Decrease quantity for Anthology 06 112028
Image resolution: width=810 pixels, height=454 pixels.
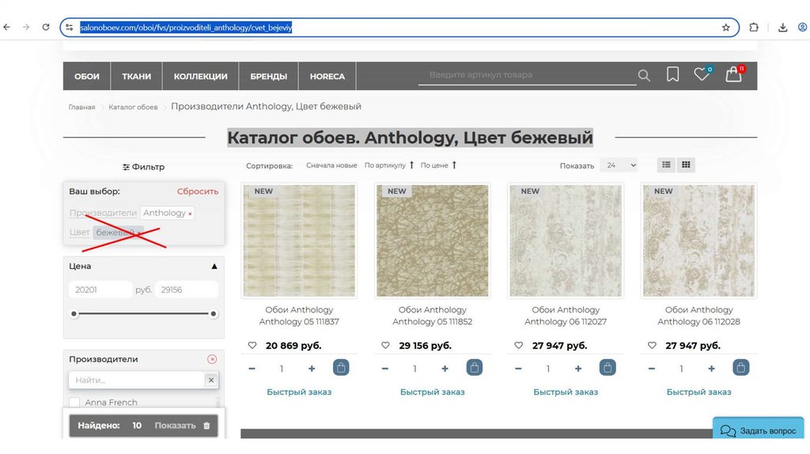pos(652,369)
